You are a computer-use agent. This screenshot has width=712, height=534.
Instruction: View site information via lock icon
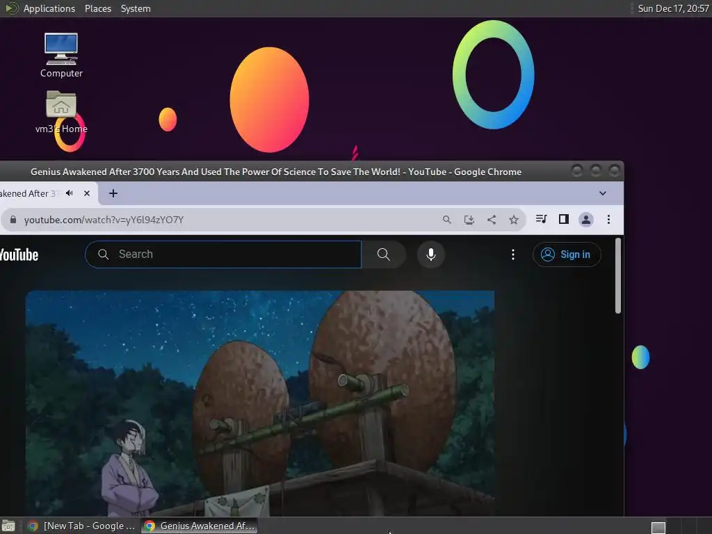pos(13,220)
